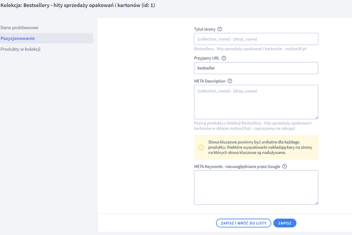The height and width of the screenshot is (235, 352).
Task: Click help icon beside META Keywords label
Action: coord(284,167)
